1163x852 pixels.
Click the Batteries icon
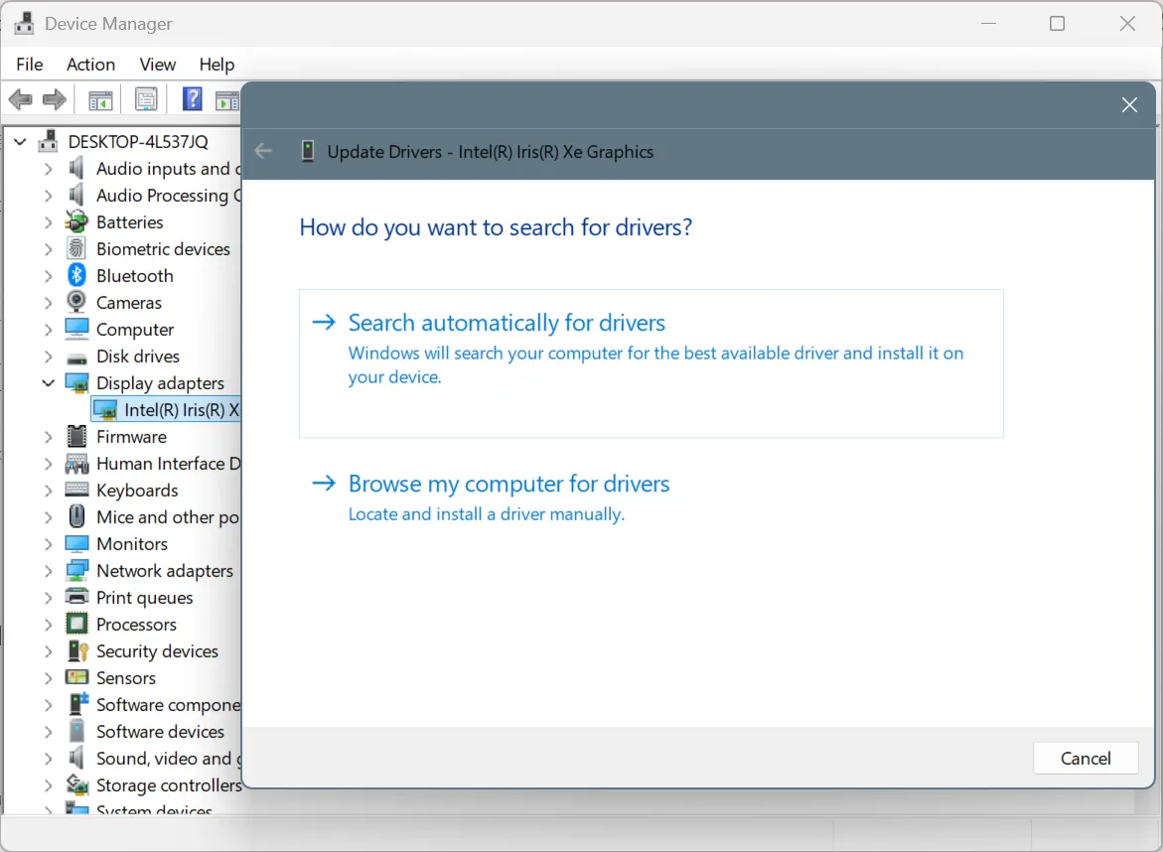pos(76,221)
